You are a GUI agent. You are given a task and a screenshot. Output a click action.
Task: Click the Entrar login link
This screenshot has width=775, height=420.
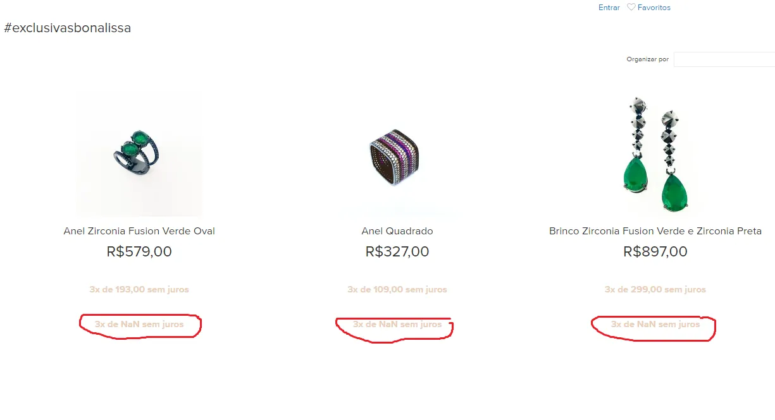tap(609, 8)
